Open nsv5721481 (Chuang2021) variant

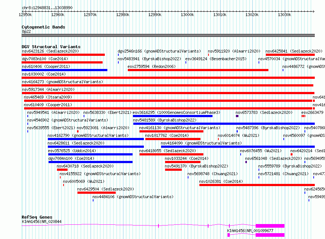(283, 174)
